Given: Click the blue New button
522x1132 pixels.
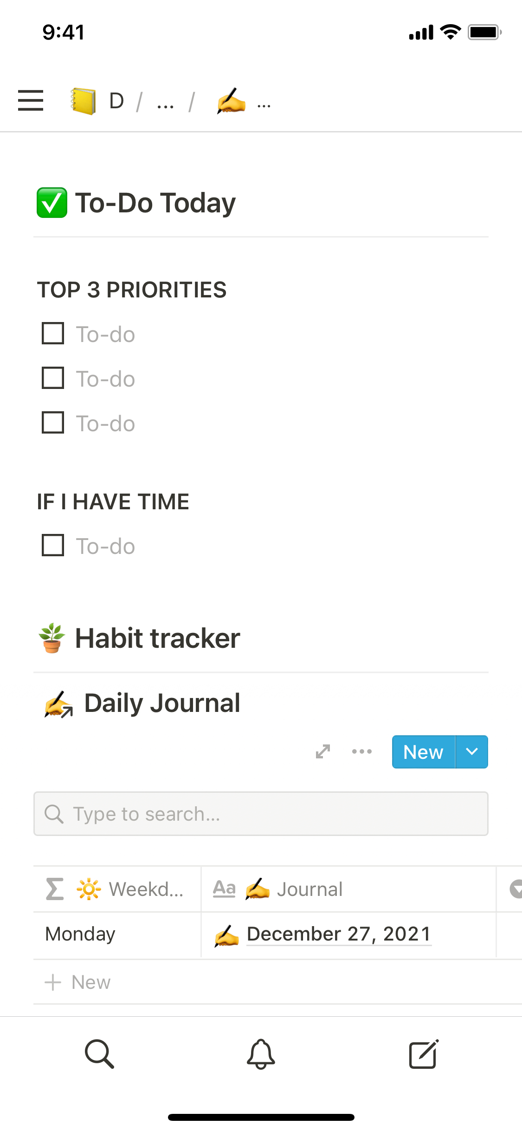Looking at the screenshot, I should pyautogui.click(x=423, y=751).
